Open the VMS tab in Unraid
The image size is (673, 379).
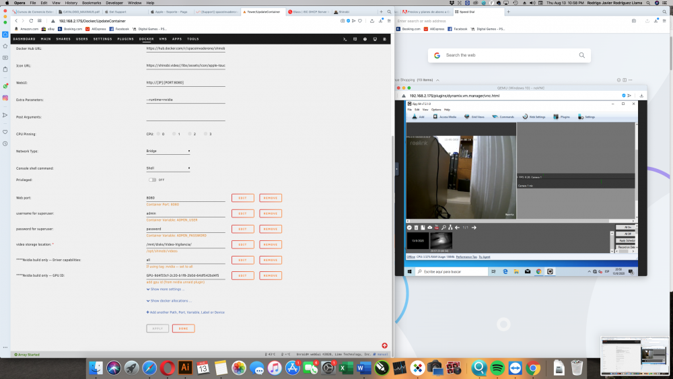click(x=163, y=39)
